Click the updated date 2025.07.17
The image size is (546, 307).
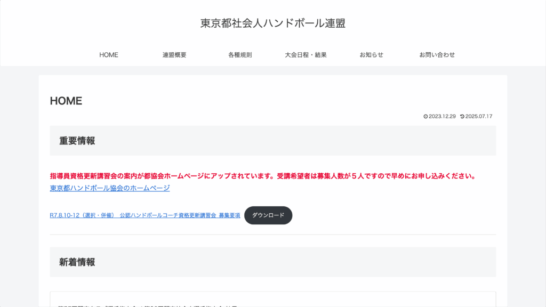tap(479, 116)
